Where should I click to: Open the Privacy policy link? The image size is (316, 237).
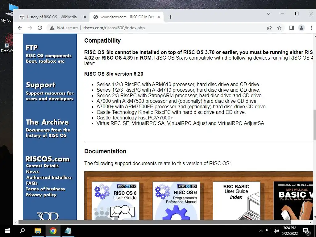pyautogui.click(x=41, y=195)
